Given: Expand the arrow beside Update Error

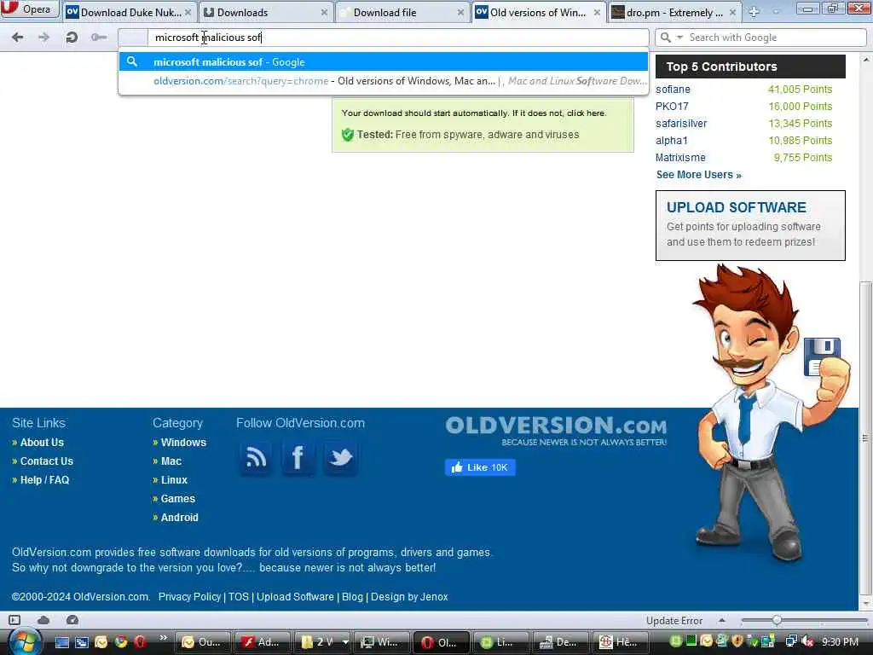Looking at the screenshot, I should tap(722, 620).
